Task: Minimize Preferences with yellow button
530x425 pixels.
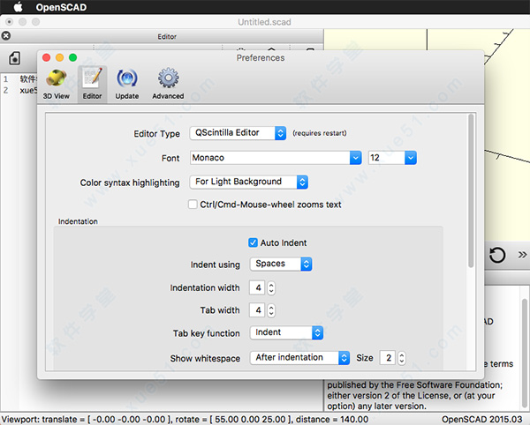Action: click(x=59, y=57)
